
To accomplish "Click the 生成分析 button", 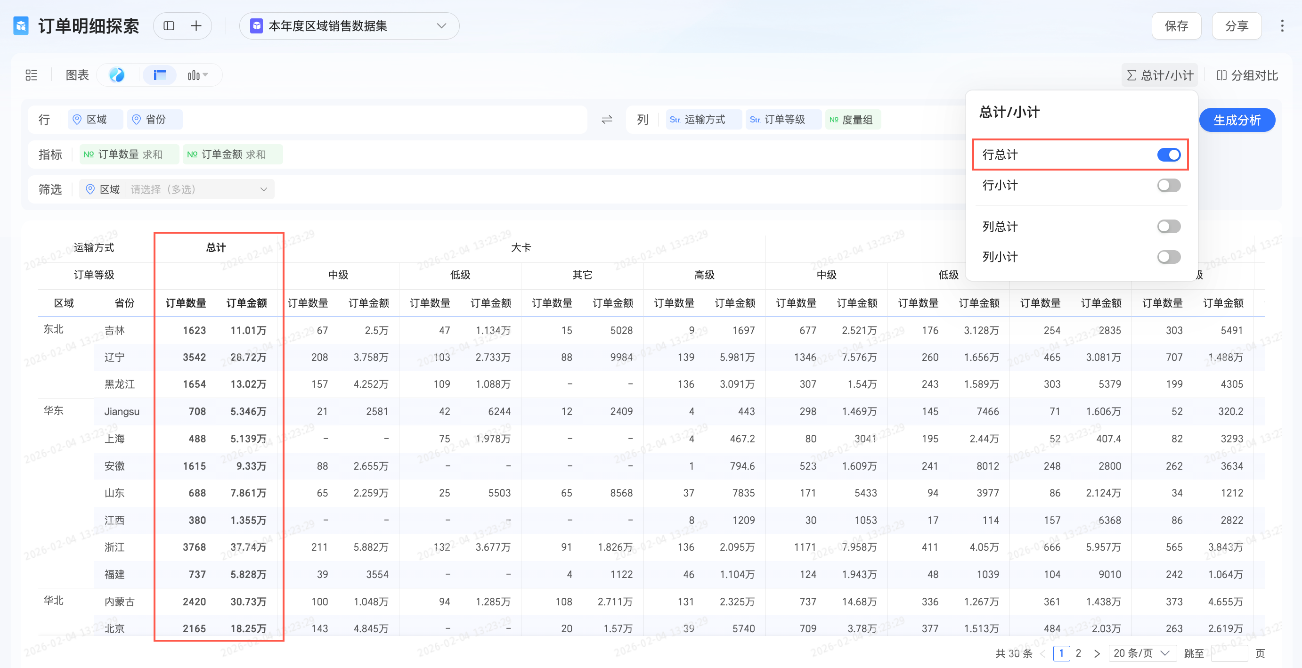I will [1237, 120].
